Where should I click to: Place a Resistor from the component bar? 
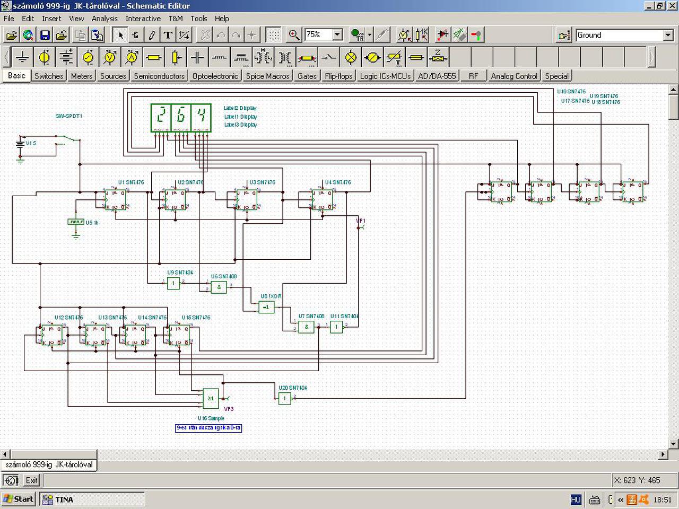click(x=153, y=57)
